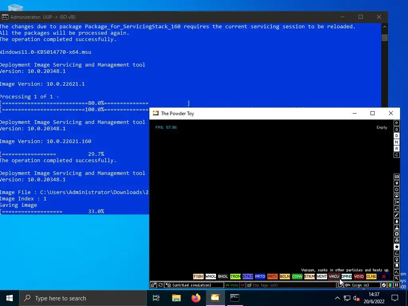Select the VENT element
This screenshot has width=408, height=306.
tap(322, 277)
